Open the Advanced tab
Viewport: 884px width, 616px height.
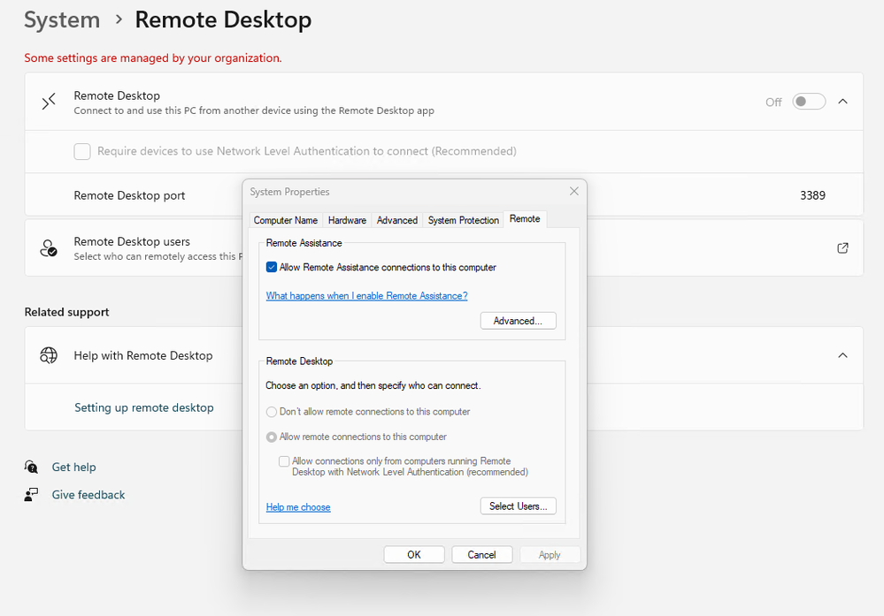coord(397,220)
